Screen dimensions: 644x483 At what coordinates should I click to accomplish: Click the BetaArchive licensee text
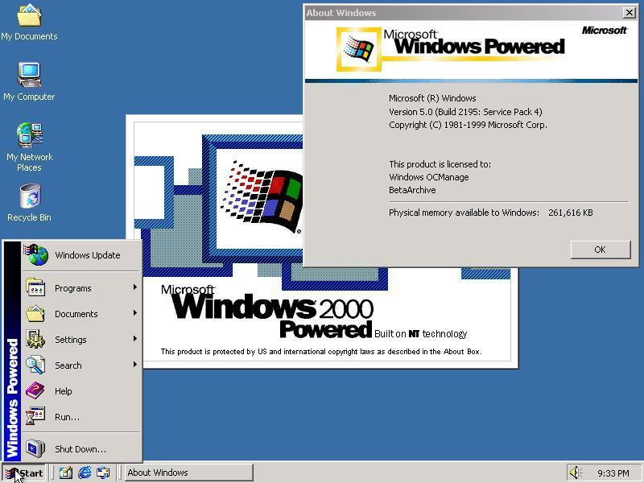click(x=412, y=190)
